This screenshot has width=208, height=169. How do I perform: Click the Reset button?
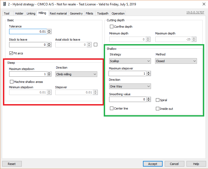point(12,164)
